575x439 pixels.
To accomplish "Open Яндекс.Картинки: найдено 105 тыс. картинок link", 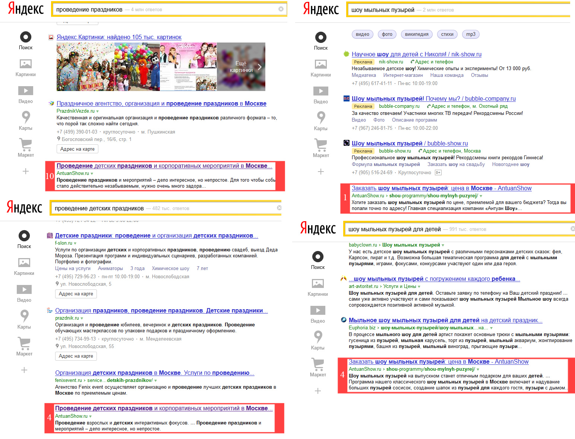I will pyautogui.click(x=119, y=37).
